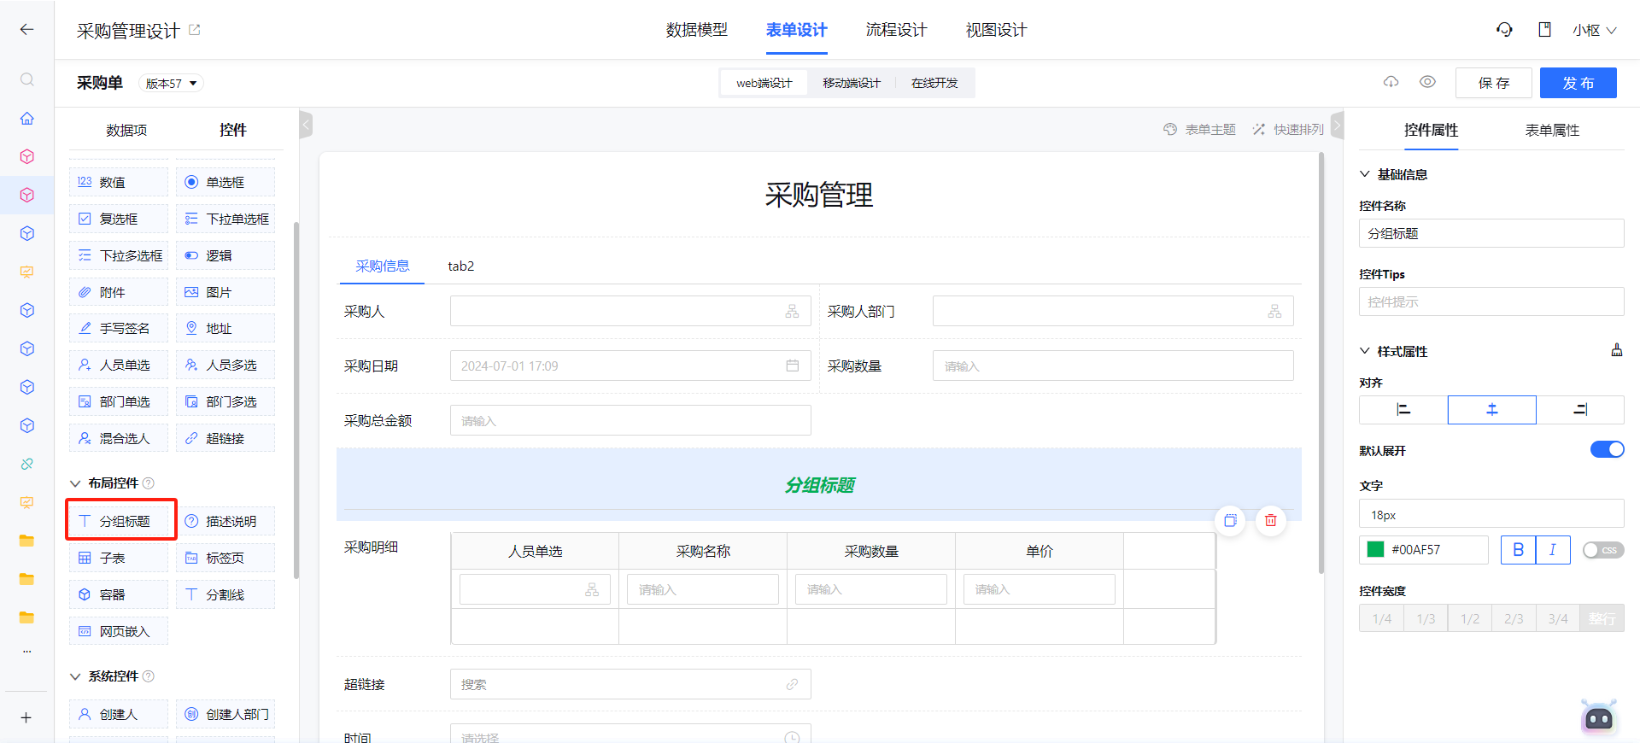Add the 复选框 control
This screenshot has height=743, width=1640.
[119, 219]
